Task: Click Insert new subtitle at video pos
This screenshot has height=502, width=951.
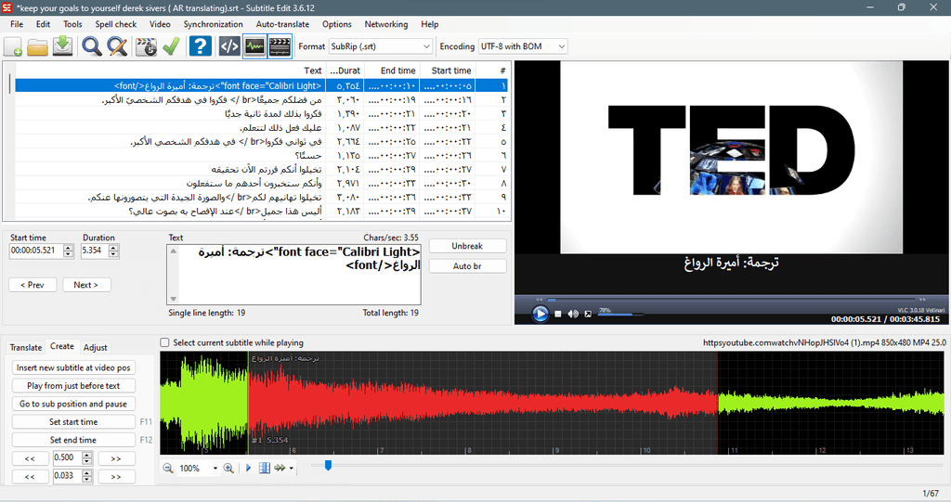Action: [73, 367]
